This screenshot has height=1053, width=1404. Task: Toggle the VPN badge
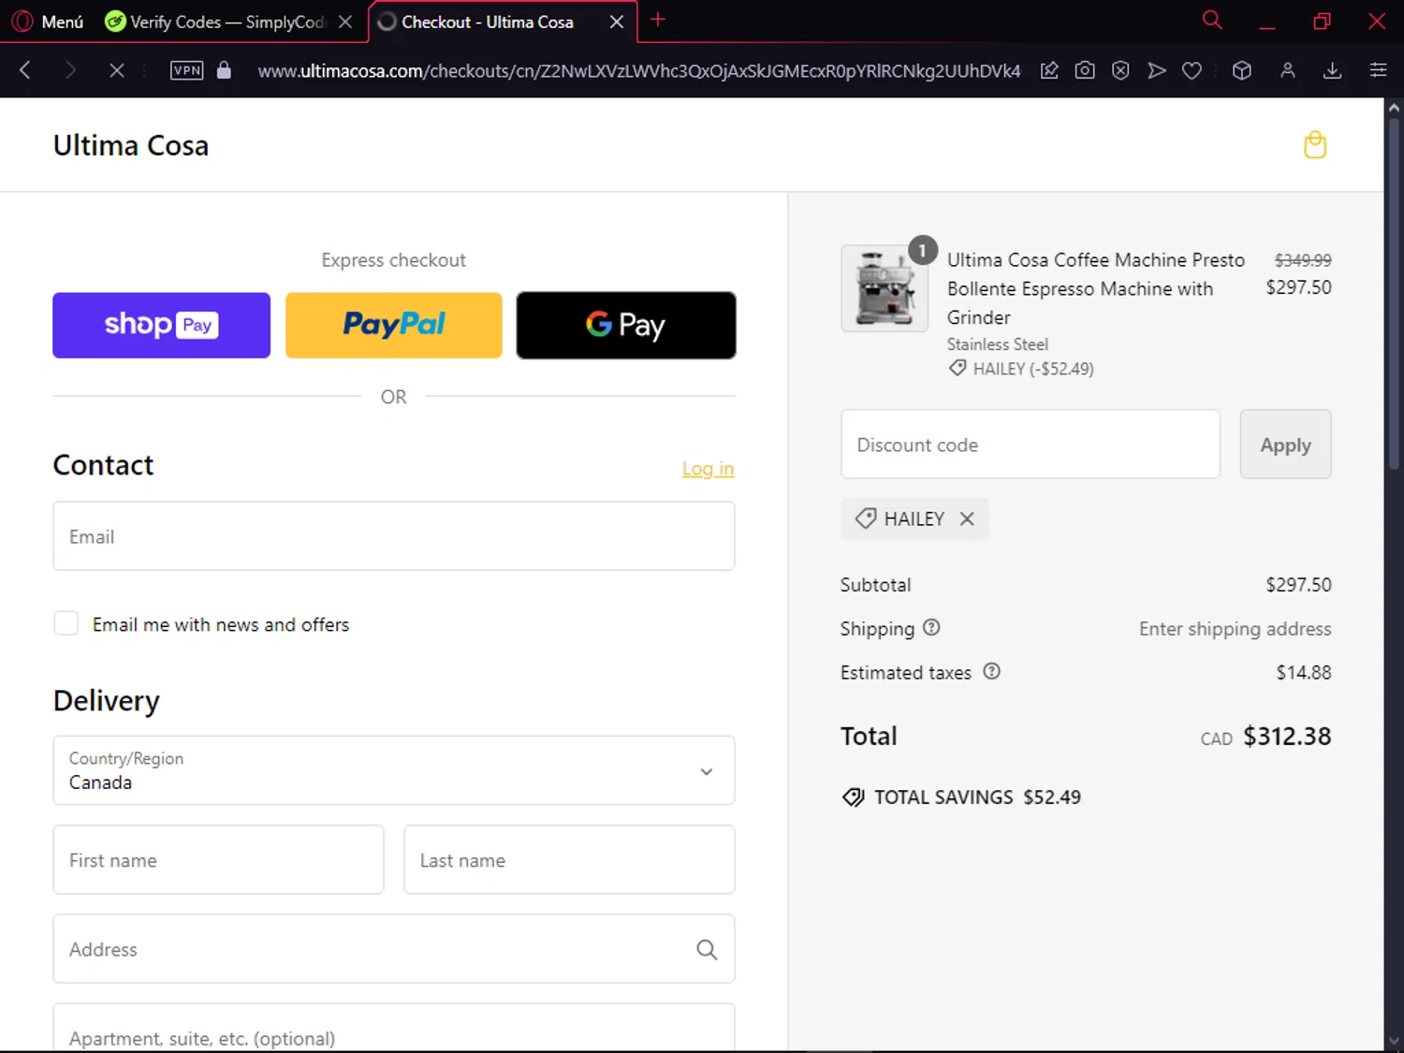point(187,70)
